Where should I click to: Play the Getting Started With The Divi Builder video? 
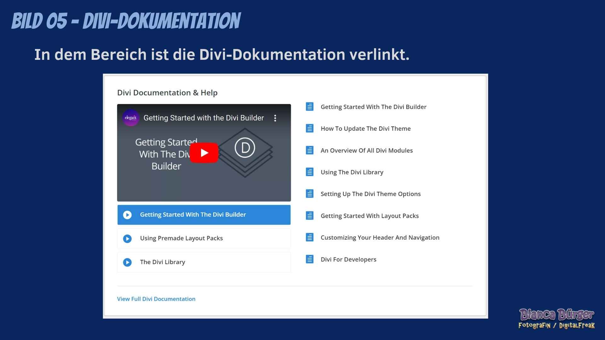coord(204,153)
